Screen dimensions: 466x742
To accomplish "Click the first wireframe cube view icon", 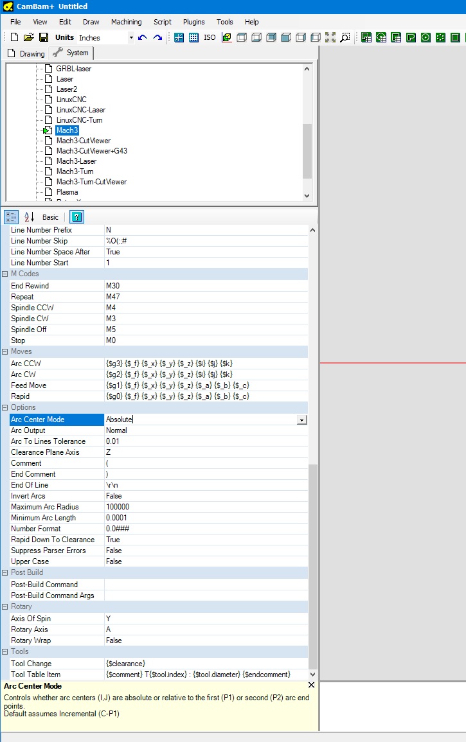I will (x=242, y=37).
